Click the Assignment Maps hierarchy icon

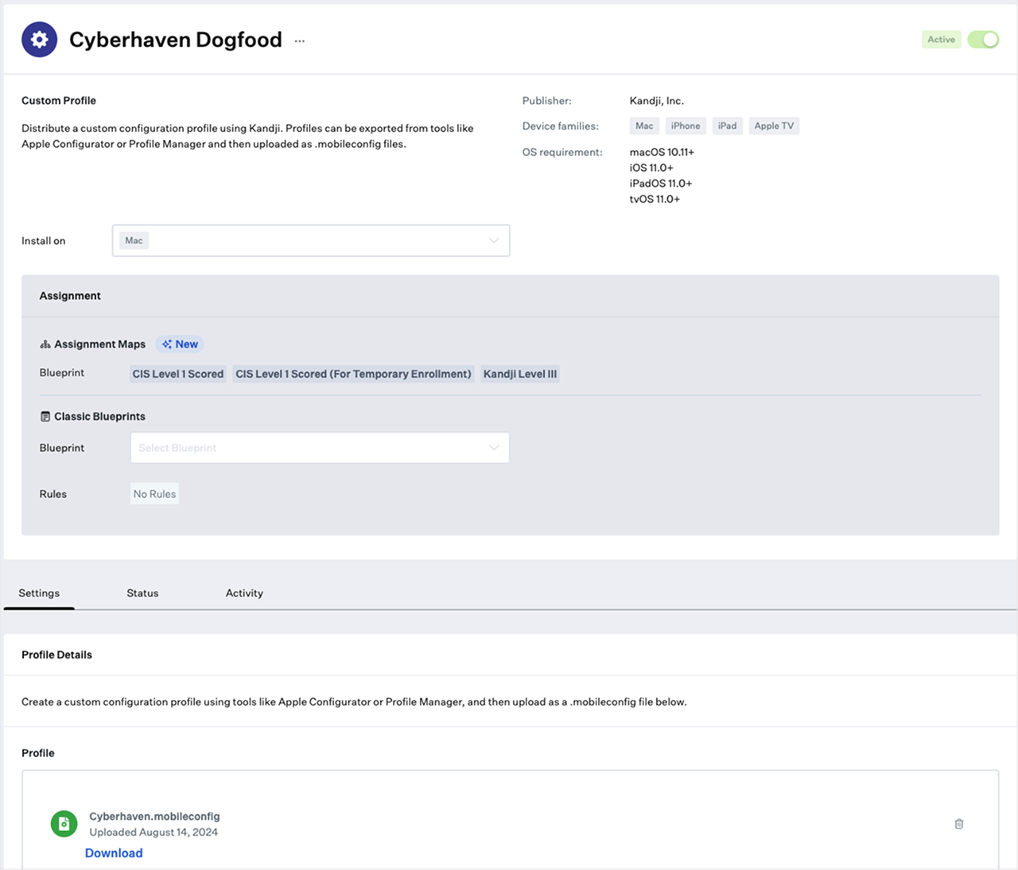[x=45, y=344]
